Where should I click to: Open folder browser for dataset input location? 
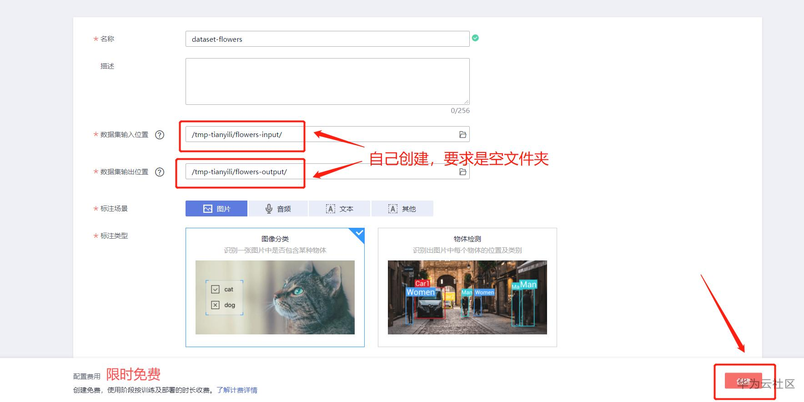462,134
